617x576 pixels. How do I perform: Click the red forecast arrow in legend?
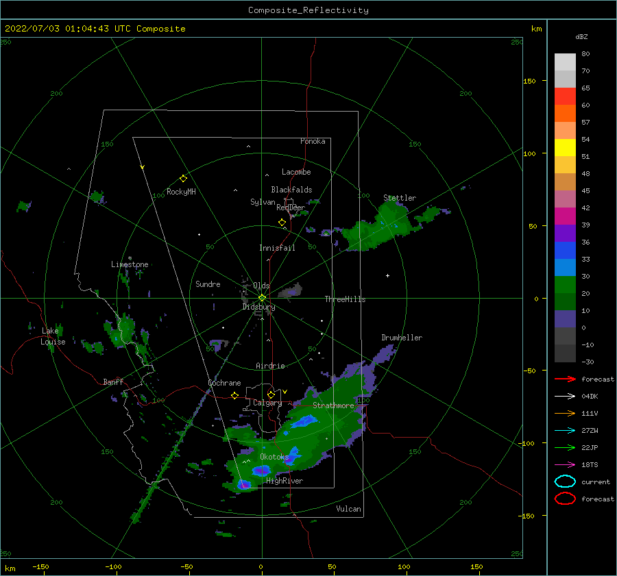tap(565, 379)
